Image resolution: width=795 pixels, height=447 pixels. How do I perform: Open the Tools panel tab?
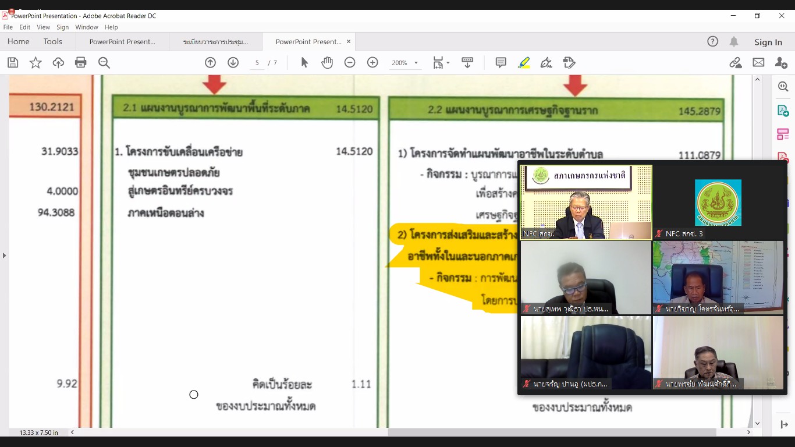coord(53,42)
